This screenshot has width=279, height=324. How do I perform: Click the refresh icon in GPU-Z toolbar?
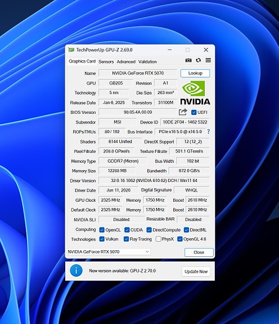[198, 60]
